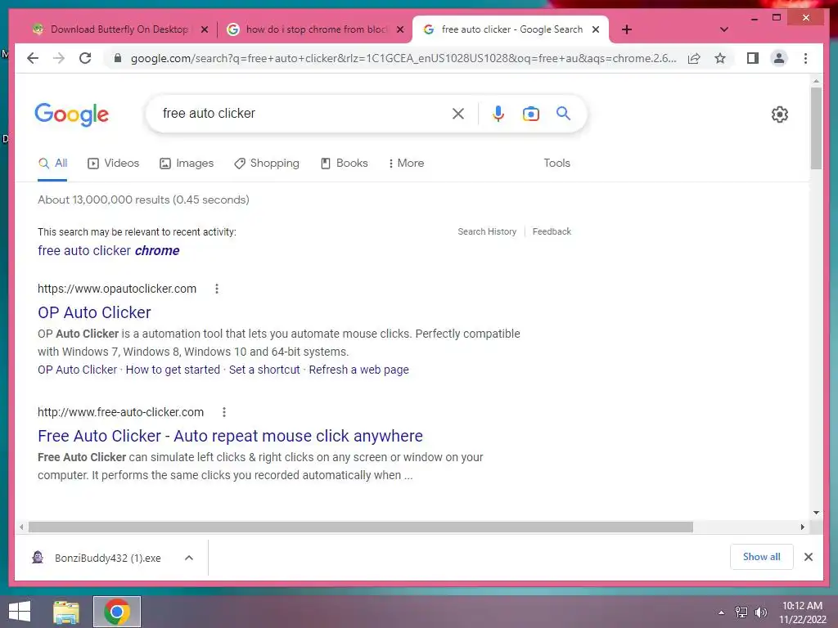Reload the current page

pyautogui.click(x=85, y=58)
